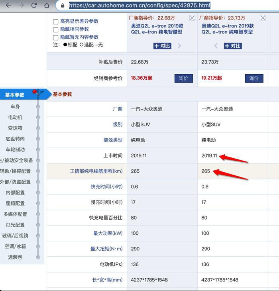Jump to 空调/冰箱 section
279x291 pixels.
15,246
